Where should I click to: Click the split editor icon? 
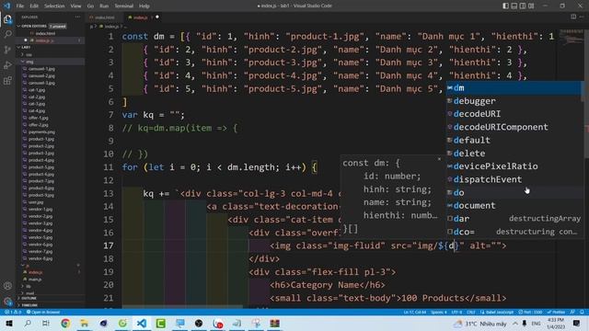click(573, 17)
